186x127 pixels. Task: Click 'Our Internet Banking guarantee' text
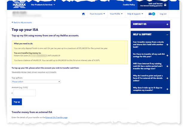click(x=151, y=6)
